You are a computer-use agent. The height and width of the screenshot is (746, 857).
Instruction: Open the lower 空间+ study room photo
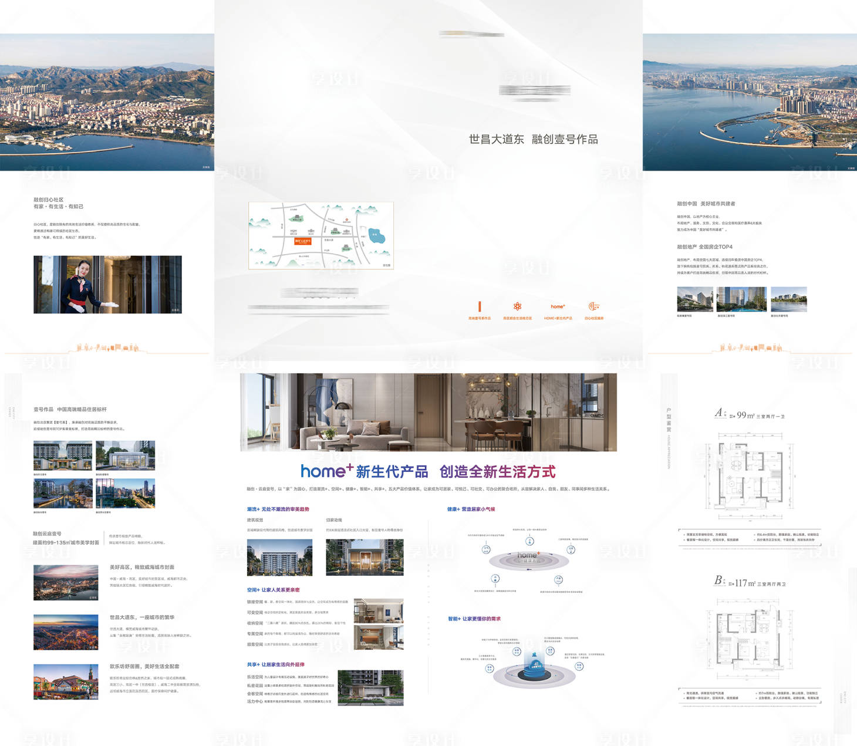coord(379,637)
